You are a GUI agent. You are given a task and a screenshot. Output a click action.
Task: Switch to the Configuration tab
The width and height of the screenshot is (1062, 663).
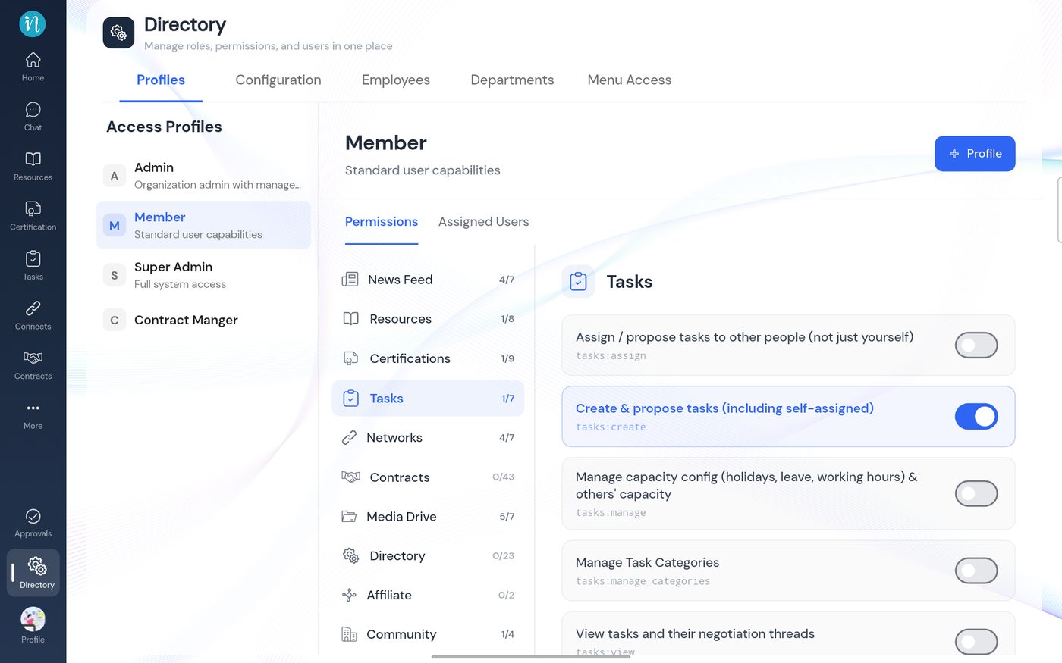[278, 80]
